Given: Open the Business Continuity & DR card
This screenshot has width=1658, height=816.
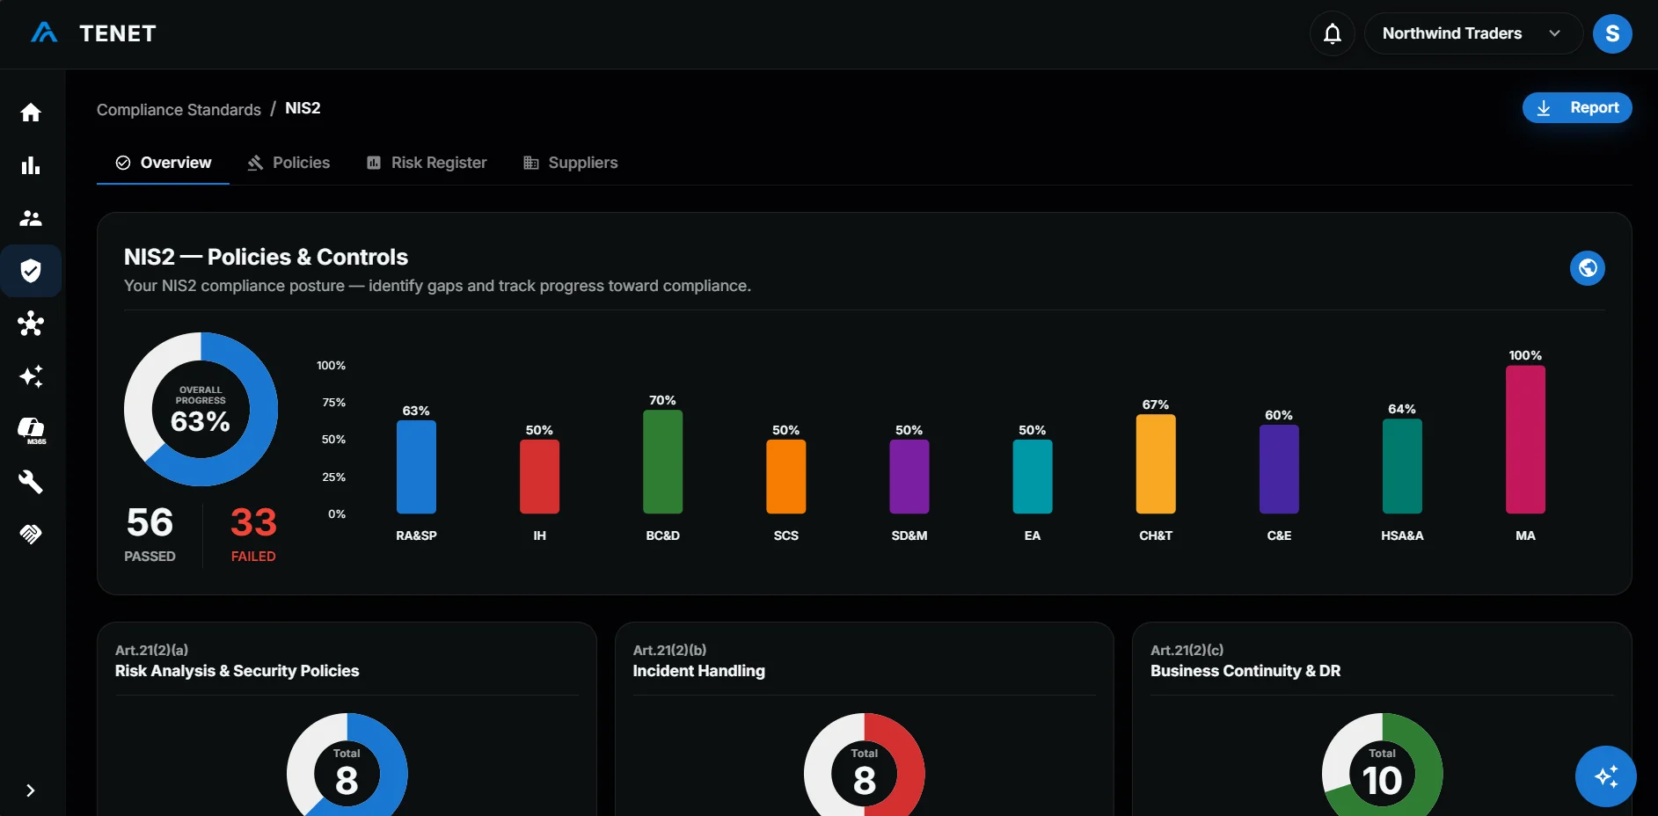Looking at the screenshot, I should [1382, 719].
